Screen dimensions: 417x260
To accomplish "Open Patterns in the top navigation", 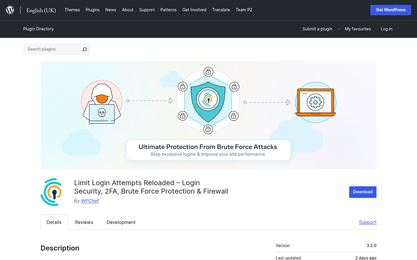I will point(169,10).
